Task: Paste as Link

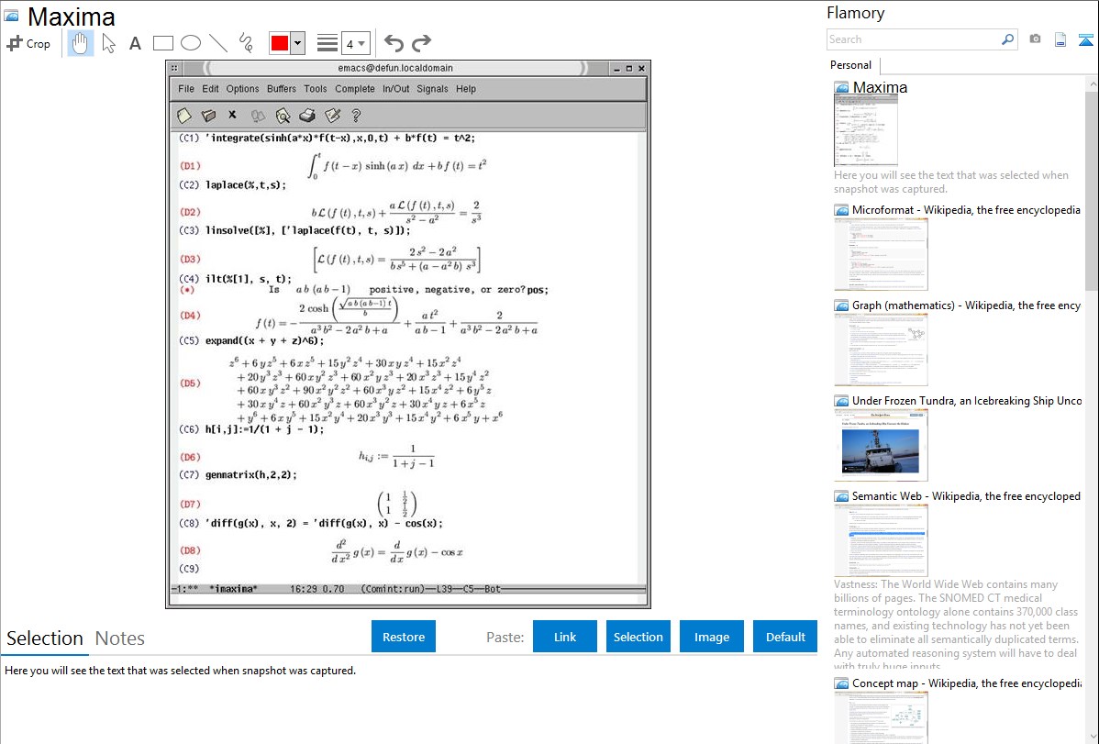Action: pyautogui.click(x=565, y=637)
